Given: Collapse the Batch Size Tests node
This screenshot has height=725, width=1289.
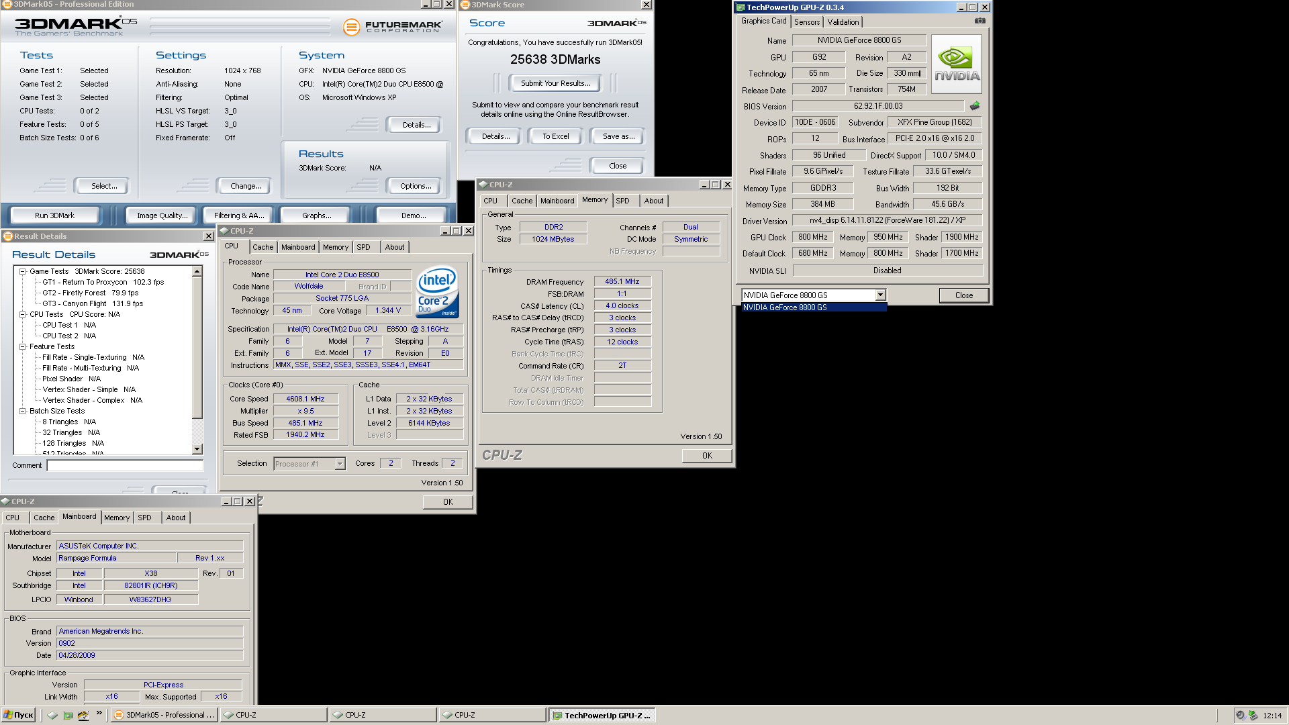Looking at the screenshot, I should 22,412.
